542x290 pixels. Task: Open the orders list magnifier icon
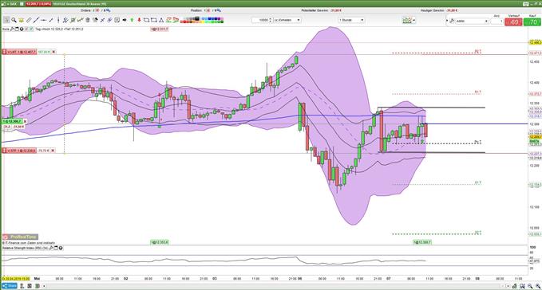109,10
